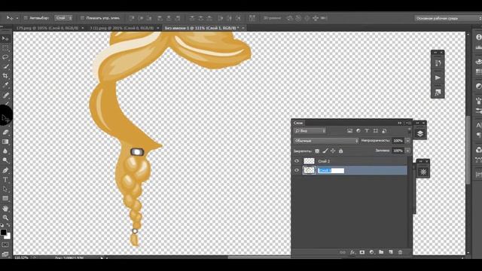
Task: Select the Rectangular Marquee tool
Action: point(5,48)
